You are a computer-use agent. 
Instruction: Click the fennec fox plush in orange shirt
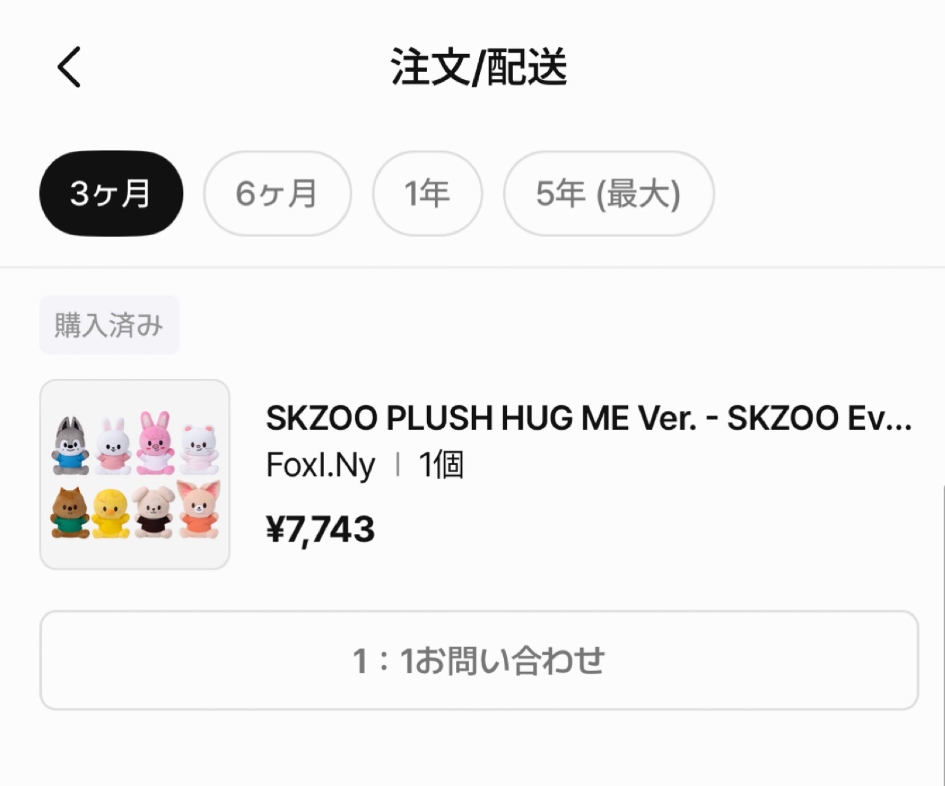pyautogui.click(x=198, y=510)
